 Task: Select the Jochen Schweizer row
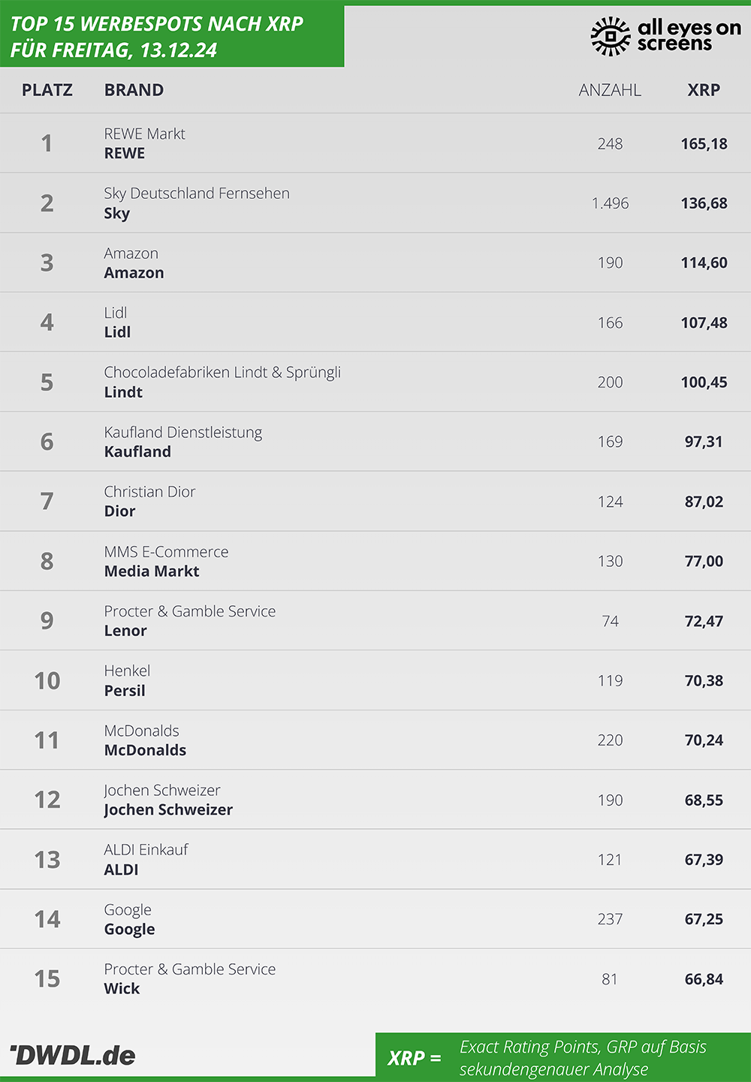click(375, 800)
